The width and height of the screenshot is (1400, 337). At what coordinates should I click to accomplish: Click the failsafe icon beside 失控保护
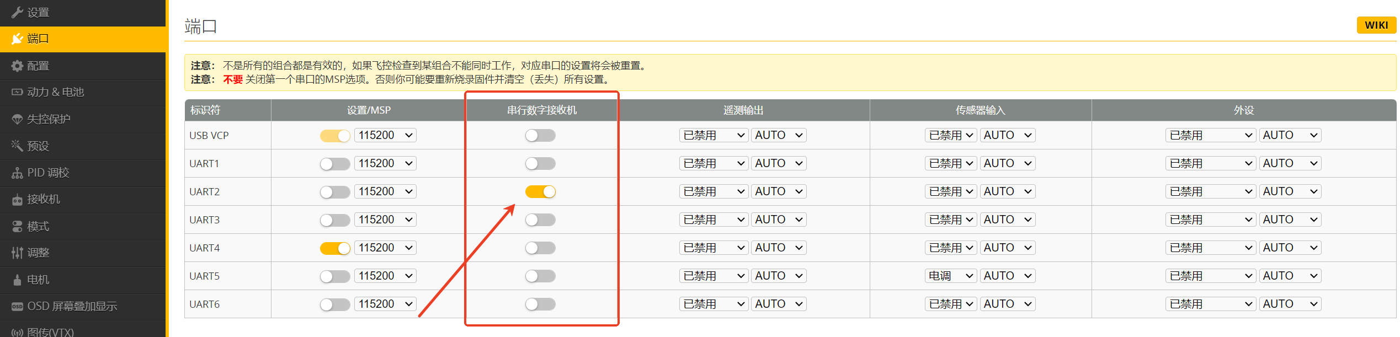pyautogui.click(x=17, y=119)
